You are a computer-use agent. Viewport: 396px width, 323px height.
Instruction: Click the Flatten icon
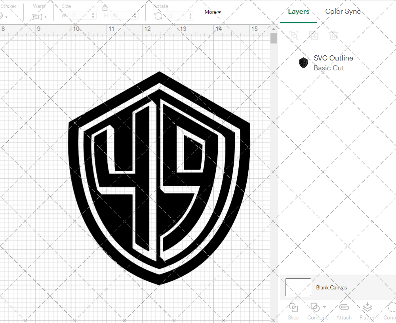pyautogui.click(x=367, y=308)
